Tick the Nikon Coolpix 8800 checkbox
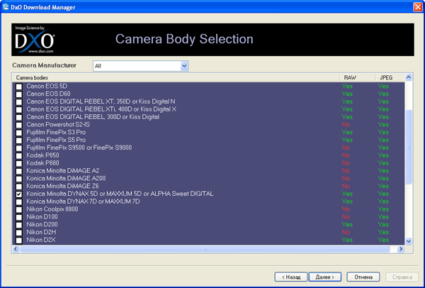Viewport: 425px width, 288px height. click(x=19, y=209)
